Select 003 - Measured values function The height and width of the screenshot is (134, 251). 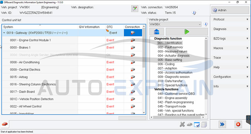click(x=172, y=51)
